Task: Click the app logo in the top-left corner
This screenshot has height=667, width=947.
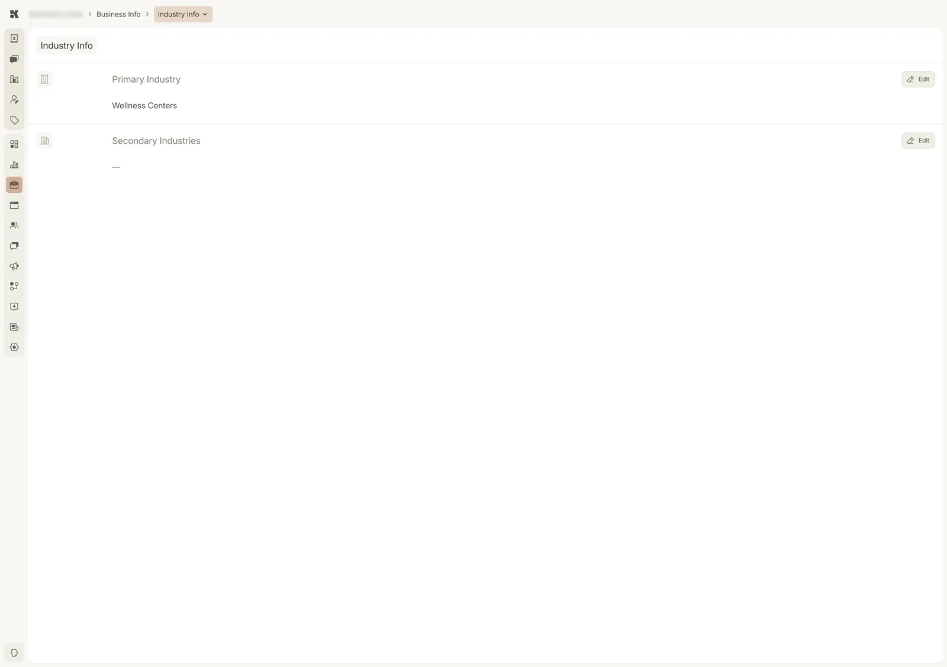Action: [x=14, y=14]
